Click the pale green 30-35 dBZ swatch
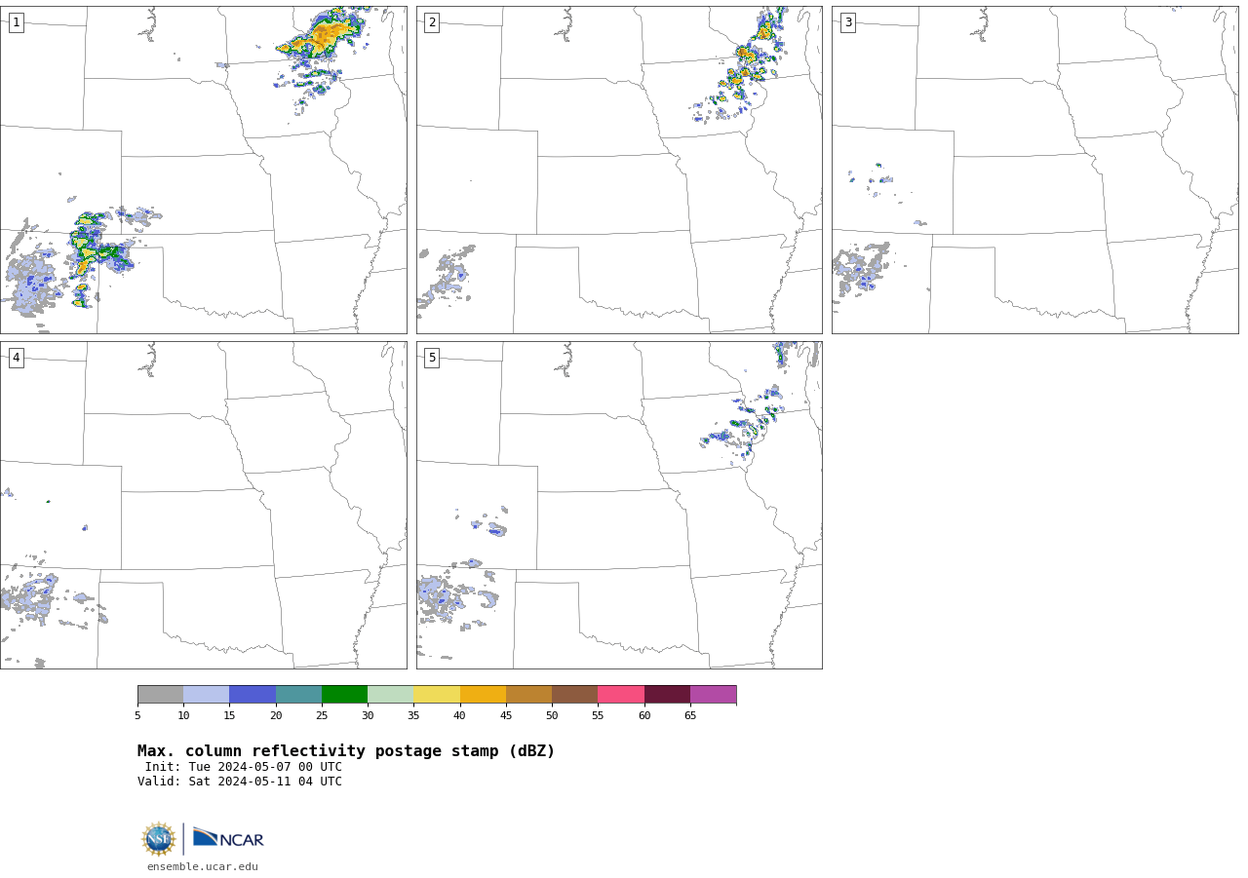The width and height of the screenshot is (1248, 878). pos(391,695)
